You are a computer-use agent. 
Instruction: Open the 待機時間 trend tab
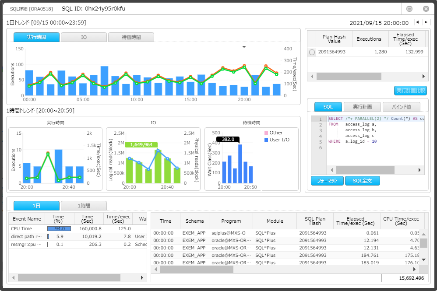(131, 37)
